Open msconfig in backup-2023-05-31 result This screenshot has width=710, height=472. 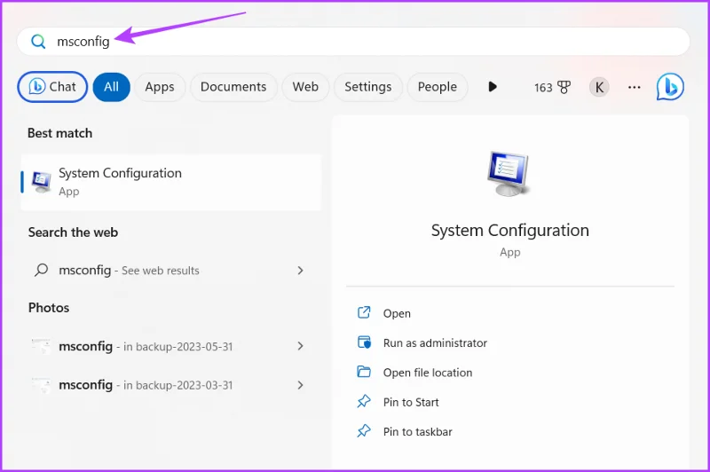tap(171, 346)
